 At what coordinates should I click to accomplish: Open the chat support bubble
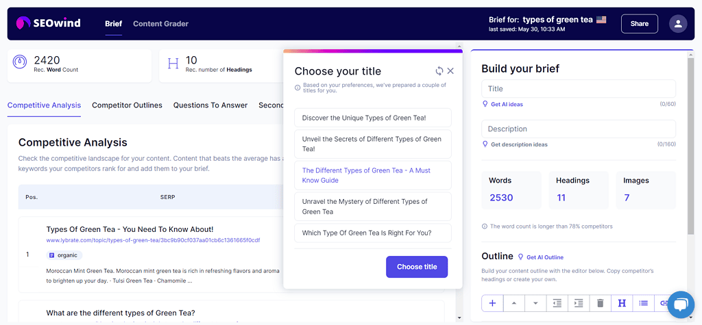click(x=680, y=305)
